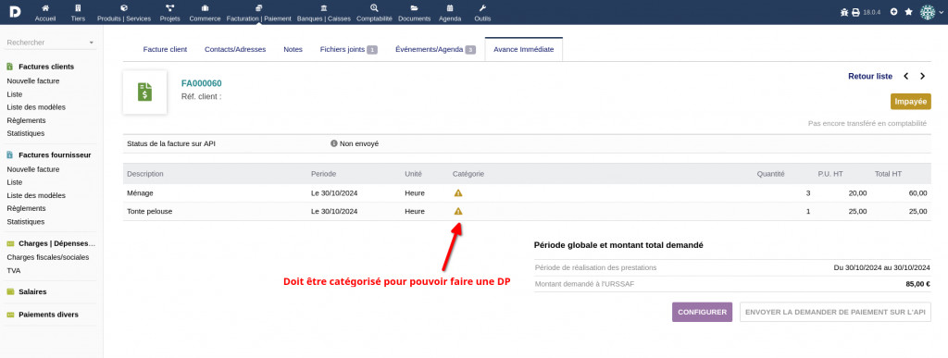Click Nouvelle facture under Factures clients
948x358 pixels.
pyautogui.click(x=33, y=80)
